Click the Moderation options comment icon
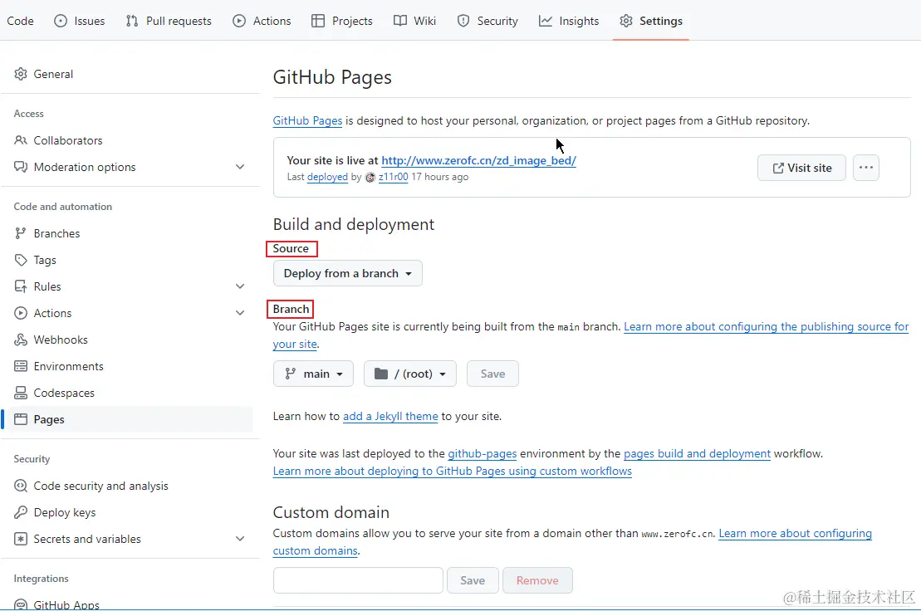This screenshot has width=921, height=611. click(x=21, y=167)
